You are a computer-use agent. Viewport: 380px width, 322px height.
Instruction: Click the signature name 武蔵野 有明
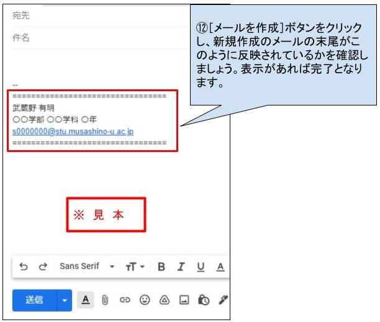pos(34,108)
